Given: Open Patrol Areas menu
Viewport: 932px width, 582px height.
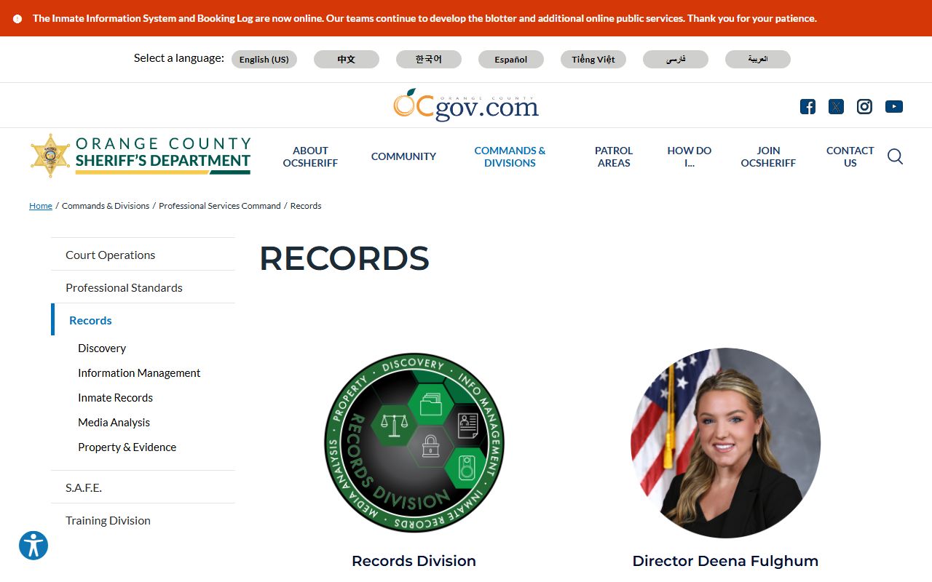Looking at the screenshot, I should point(614,156).
